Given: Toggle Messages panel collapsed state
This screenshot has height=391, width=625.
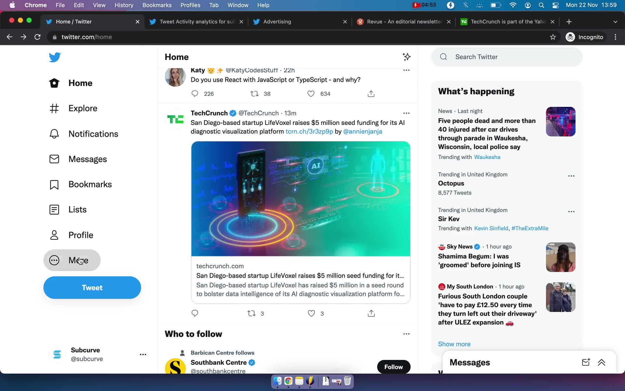Looking at the screenshot, I should pyautogui.click(x=602, y=362).
